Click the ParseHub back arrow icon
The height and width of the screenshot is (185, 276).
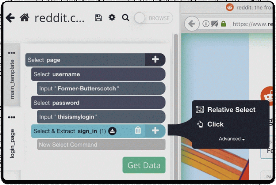coord(10,18)
